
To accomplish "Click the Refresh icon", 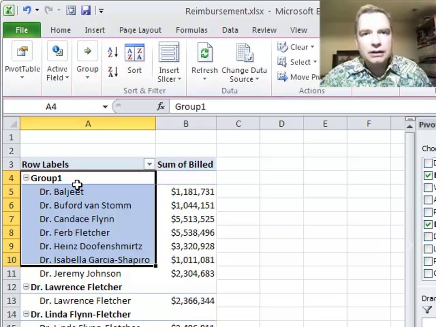I will coord(205,52).
